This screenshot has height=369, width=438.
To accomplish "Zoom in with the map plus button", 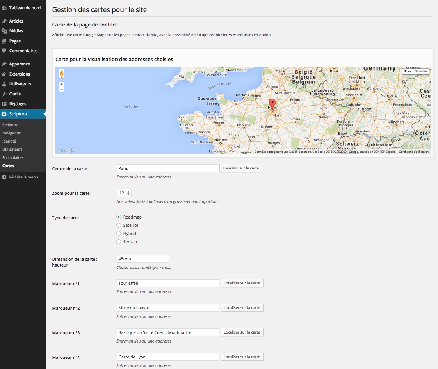I will (61, 84).
